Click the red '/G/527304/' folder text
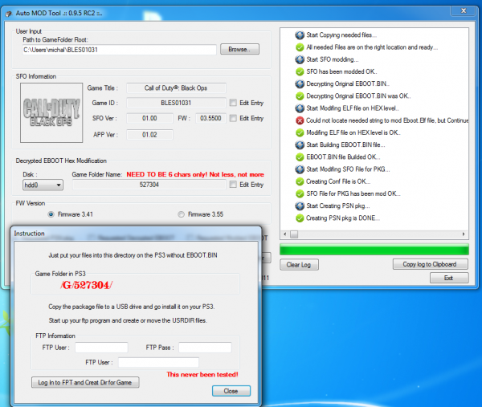 [x=87, y=285]
